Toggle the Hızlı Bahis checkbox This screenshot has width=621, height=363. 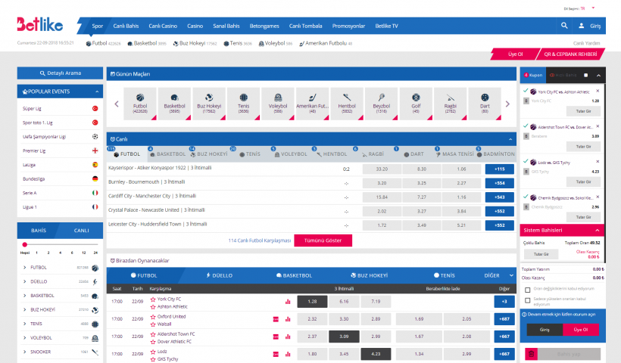coord(585,75)
